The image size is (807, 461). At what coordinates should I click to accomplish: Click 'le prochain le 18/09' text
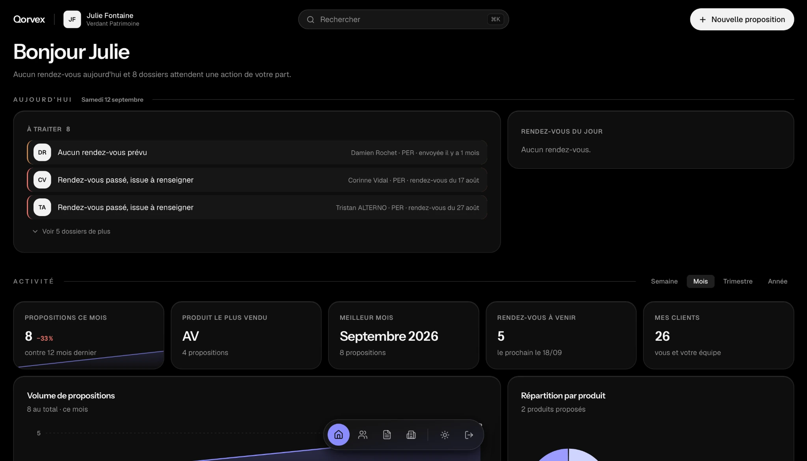(529, 352)
